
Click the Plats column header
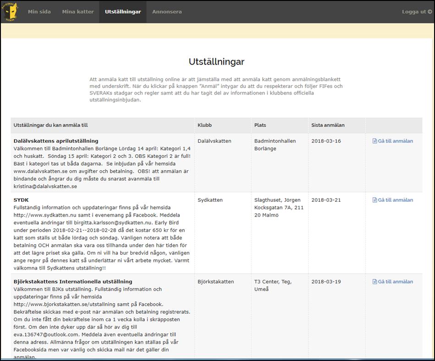260,125
